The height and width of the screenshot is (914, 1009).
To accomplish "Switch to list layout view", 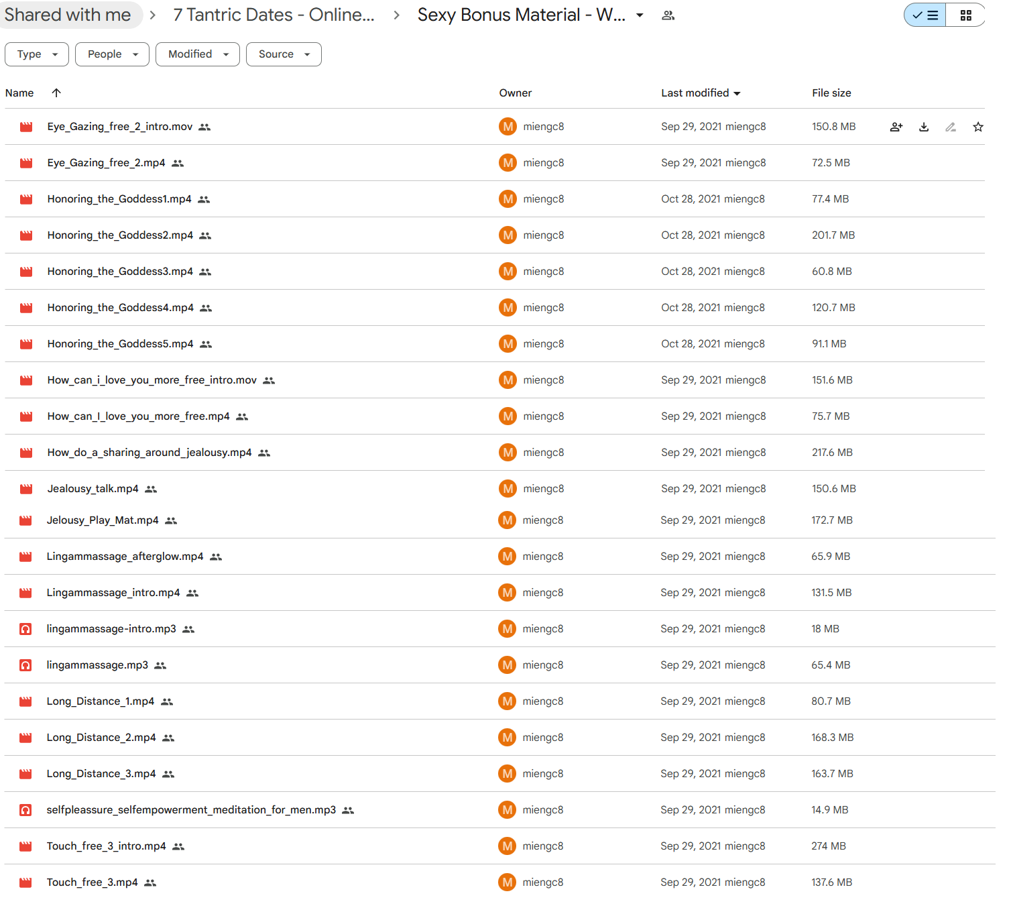I will (x=925, y=15).
